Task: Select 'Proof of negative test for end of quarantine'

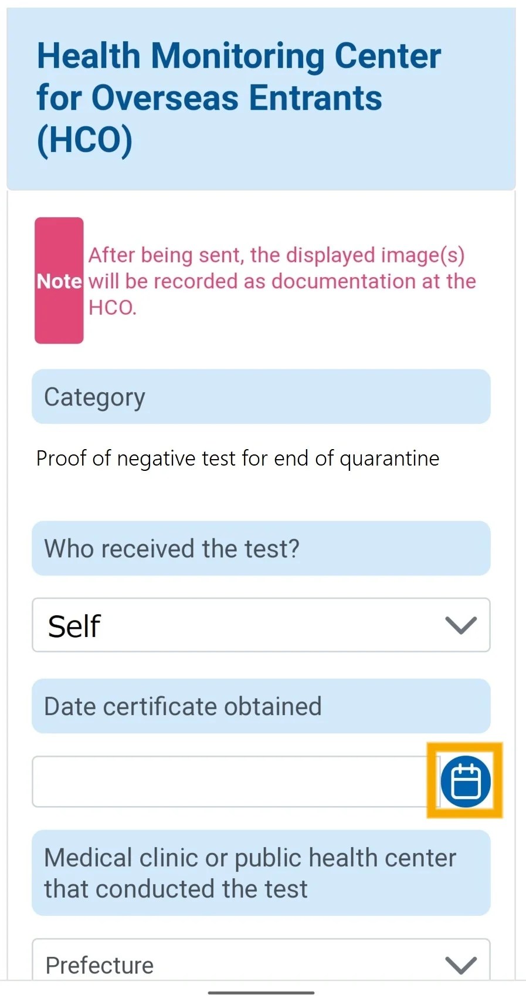Action: [237, 458]
